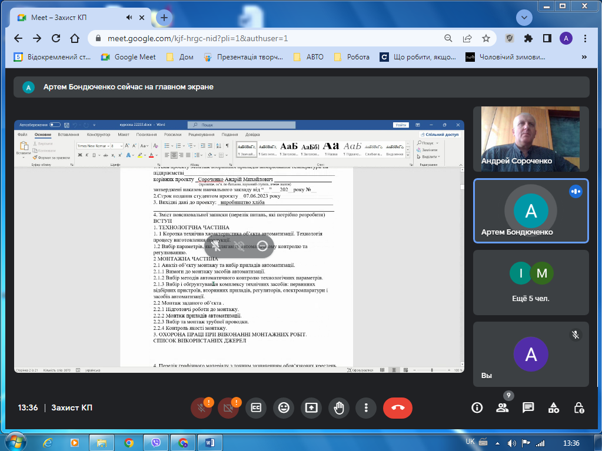Open more options three-dot menu in Meet
The width and height of the screenshot is (602, 451).
tap(366, 407)
